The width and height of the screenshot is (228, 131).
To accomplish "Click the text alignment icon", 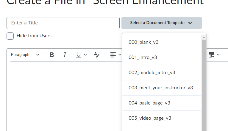I will click(x=113, y=55).
